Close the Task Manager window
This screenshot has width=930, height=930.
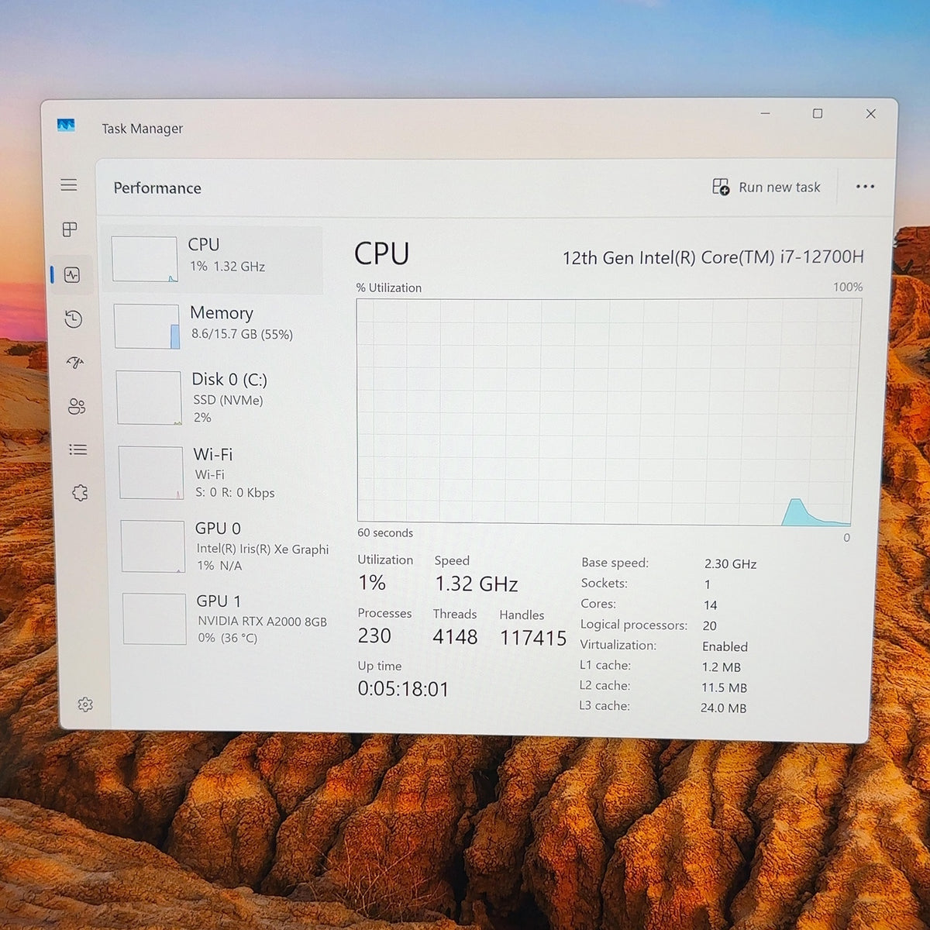click(871, 113)
